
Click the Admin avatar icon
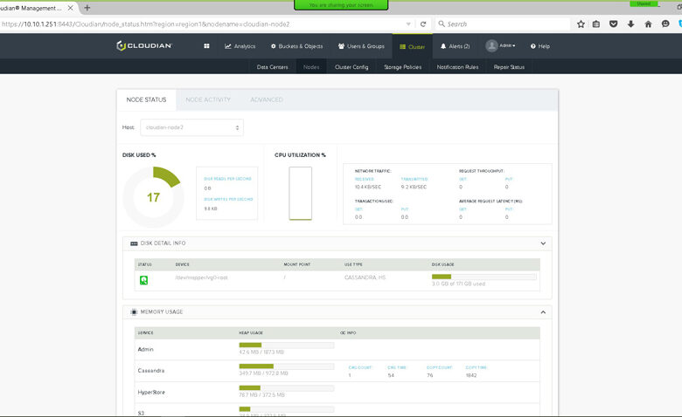pyautogui.click(x=491, y=46)
